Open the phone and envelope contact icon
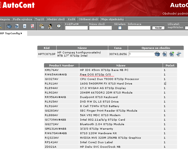The image size is (188, 157). point(42,26)
